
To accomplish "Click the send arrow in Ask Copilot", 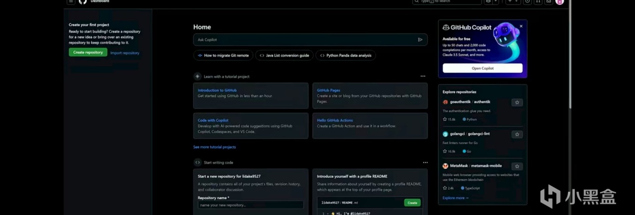I will (420, 40).
